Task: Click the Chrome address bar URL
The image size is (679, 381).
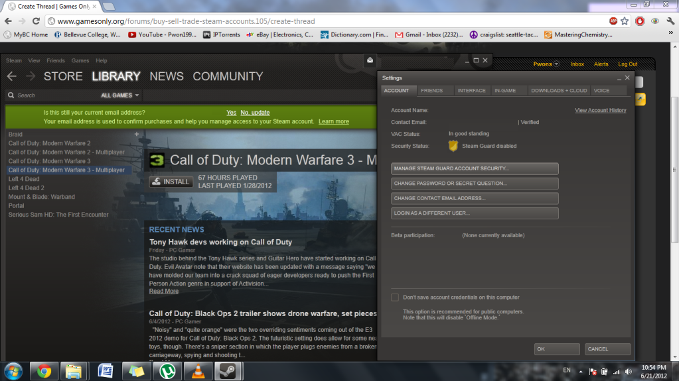Action: (x=186, y=21)
